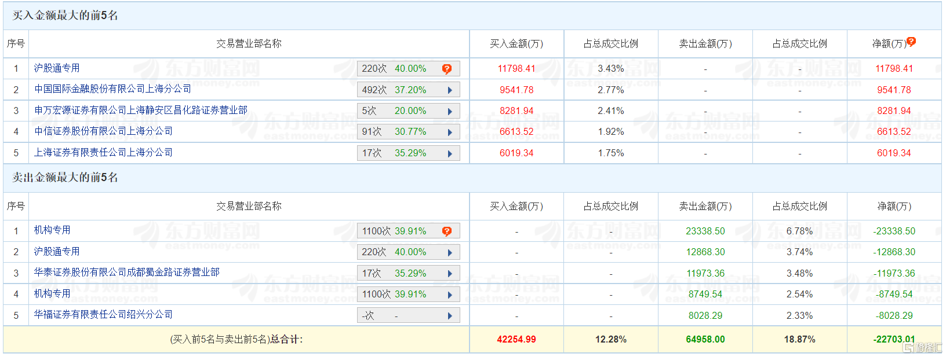Expand the arrow in 申万宏源证券 row
946x357 pixels.
click(x=450, y=111)
